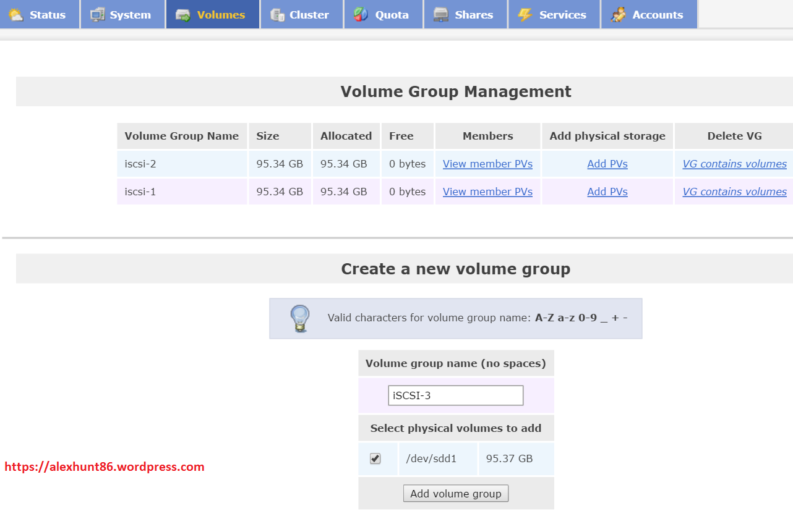Click the Shares tab drive icon
The image size is (793, 511).
tap(441, 15)
